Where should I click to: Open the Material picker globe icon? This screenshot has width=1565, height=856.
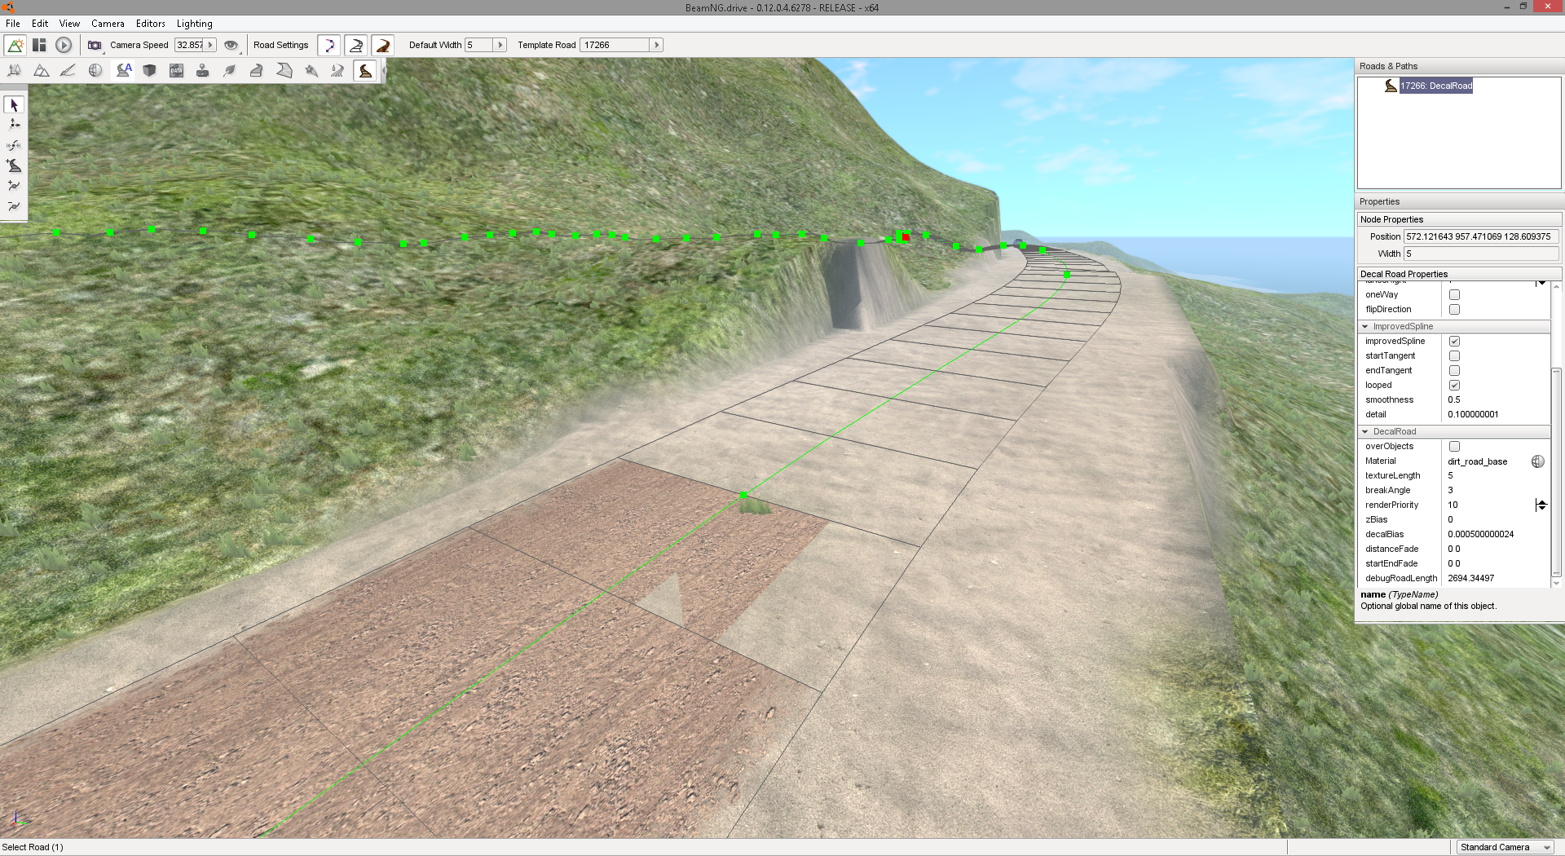point(1537,461)
